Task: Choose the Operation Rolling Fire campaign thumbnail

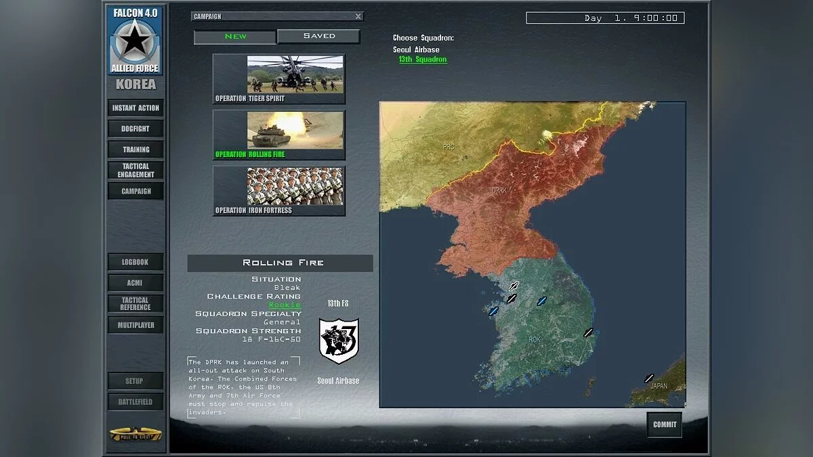Action: [x=279, y=135]
